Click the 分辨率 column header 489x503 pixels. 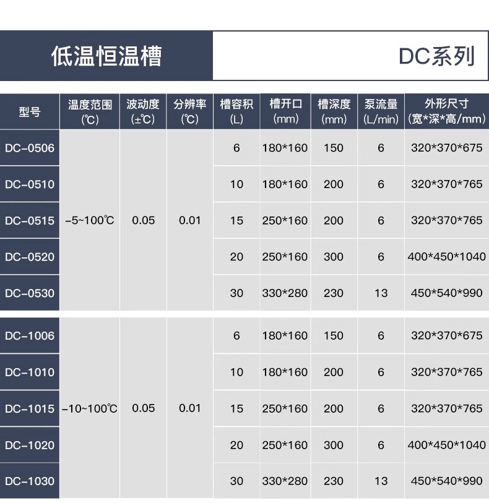point(189,111)
